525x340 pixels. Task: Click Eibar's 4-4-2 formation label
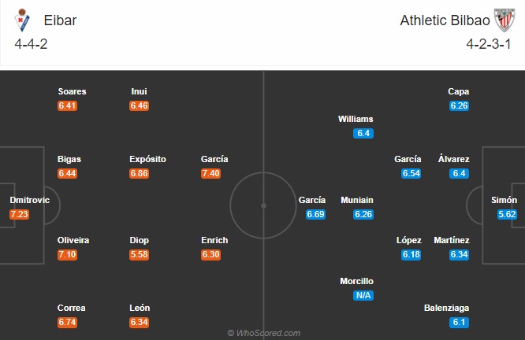point(31,44)
